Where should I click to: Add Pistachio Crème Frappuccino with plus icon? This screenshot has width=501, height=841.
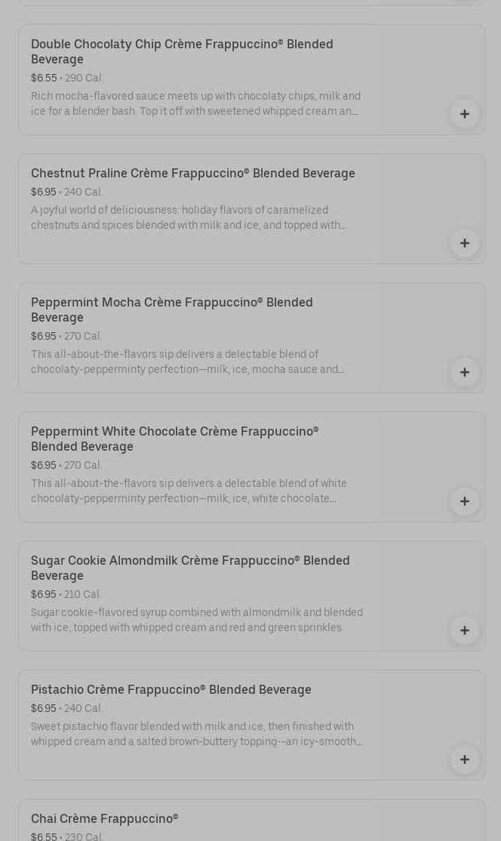464,759
